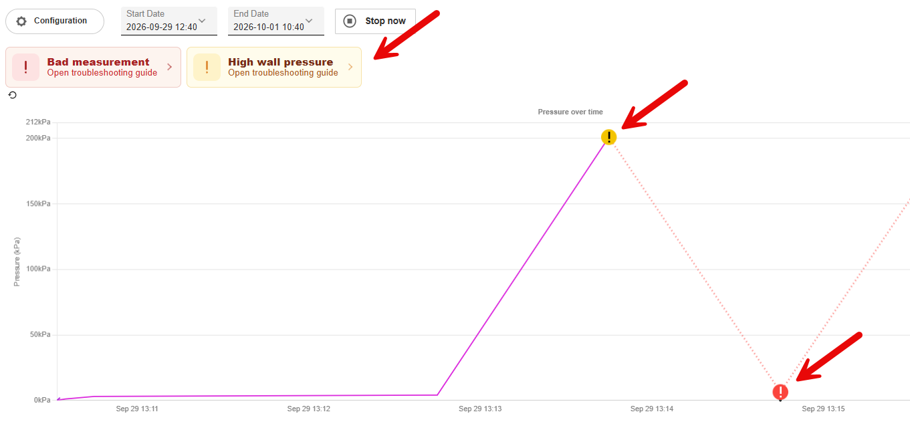This screenshot has height=434, width=910.
Task: Click the 200kPa axis label
Action: (x=38, y=138)
